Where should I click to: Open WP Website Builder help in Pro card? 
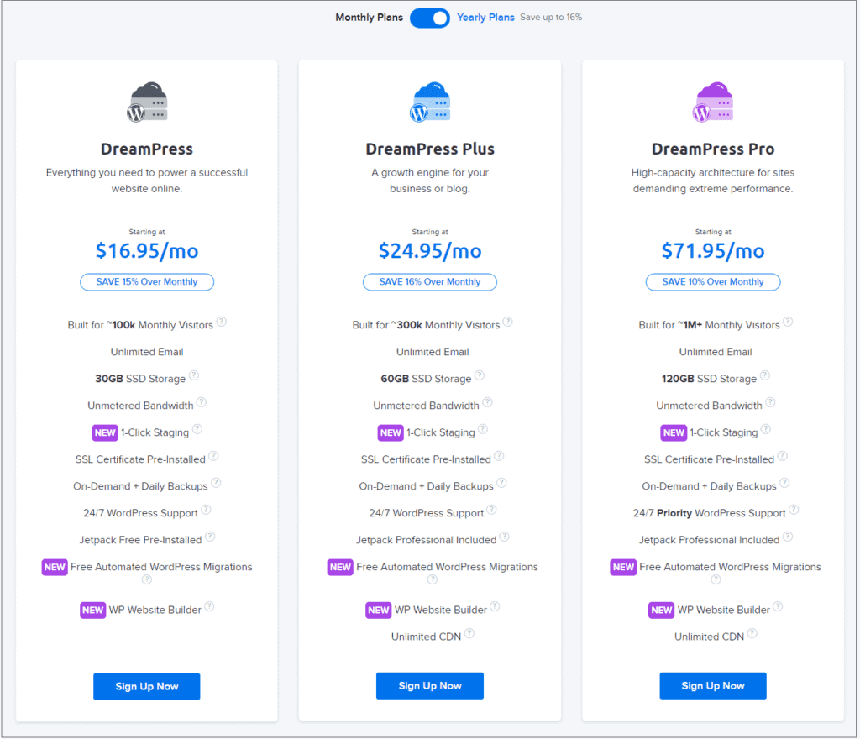[x=779, y=606]
